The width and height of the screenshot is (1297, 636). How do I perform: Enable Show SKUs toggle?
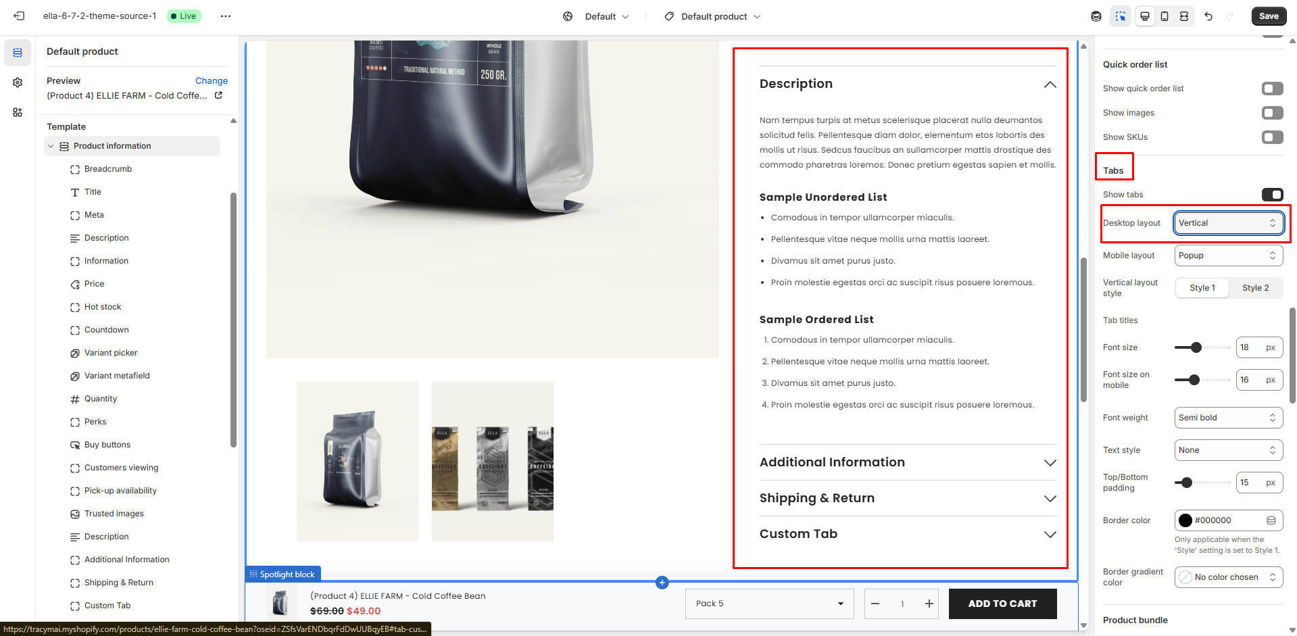click(x=1272, y=137)
